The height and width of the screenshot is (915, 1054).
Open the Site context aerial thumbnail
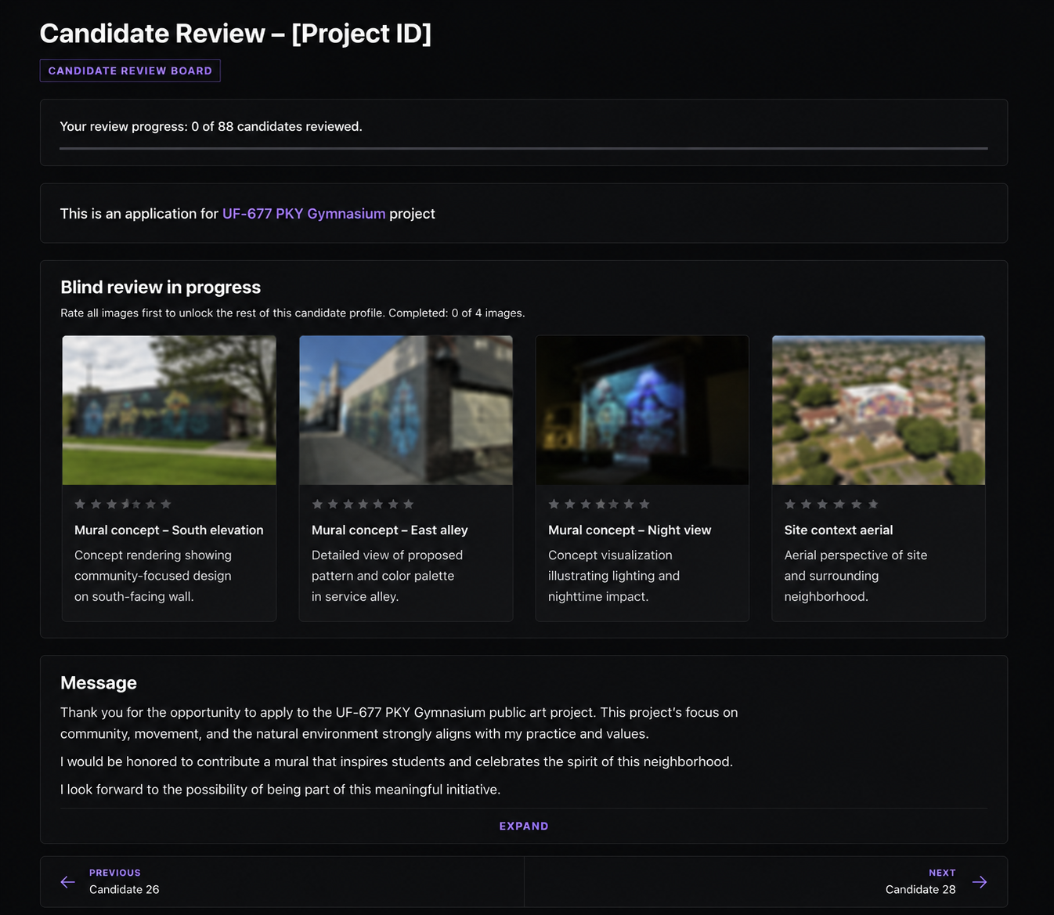click(x=879, y=410)
